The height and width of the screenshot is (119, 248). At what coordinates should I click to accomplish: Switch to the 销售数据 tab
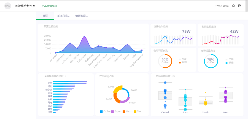tap(81, 16)
